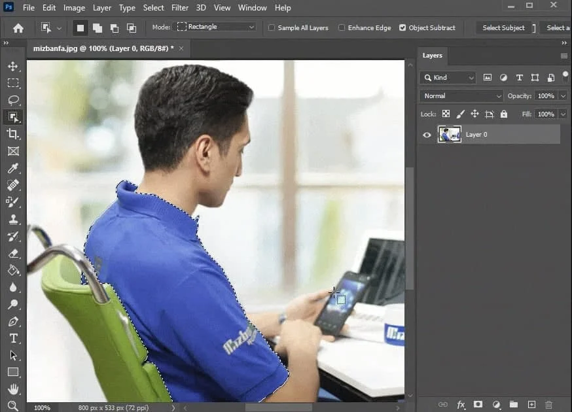This screenshot has height=412, width=572.
Task: Select the Path Selection tool
Action: (x=13, y=355)
